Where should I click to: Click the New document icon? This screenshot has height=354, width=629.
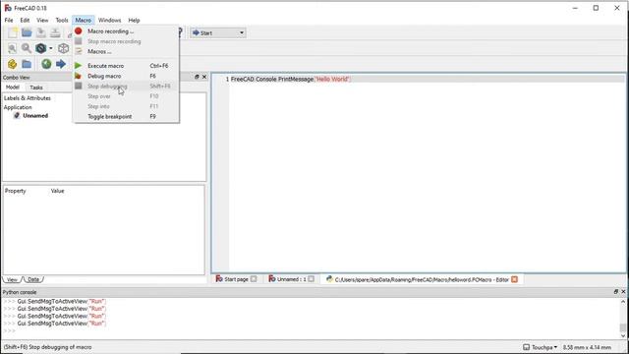(x=13, y=32)
